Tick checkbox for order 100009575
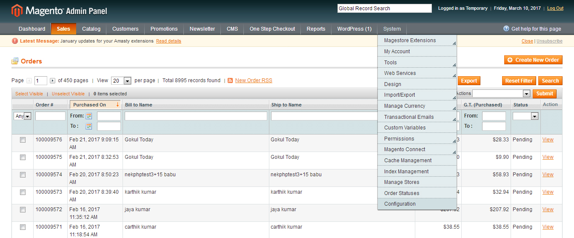Viewport: 574px width, 238px height. pyautogui.click(x=23, y=157)
